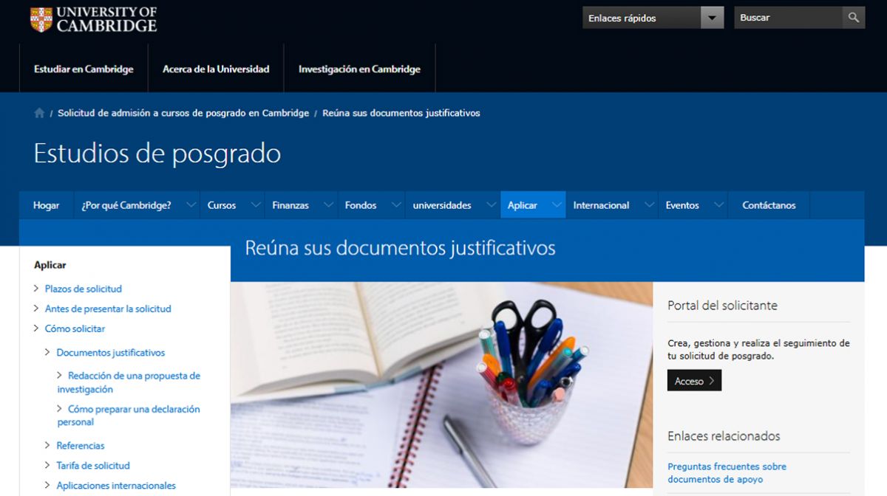Expand the Eventos submenu chevron

[x=718, y=205]
